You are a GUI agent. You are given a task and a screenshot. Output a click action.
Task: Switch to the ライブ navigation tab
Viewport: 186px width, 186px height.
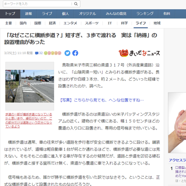[47, 14]
